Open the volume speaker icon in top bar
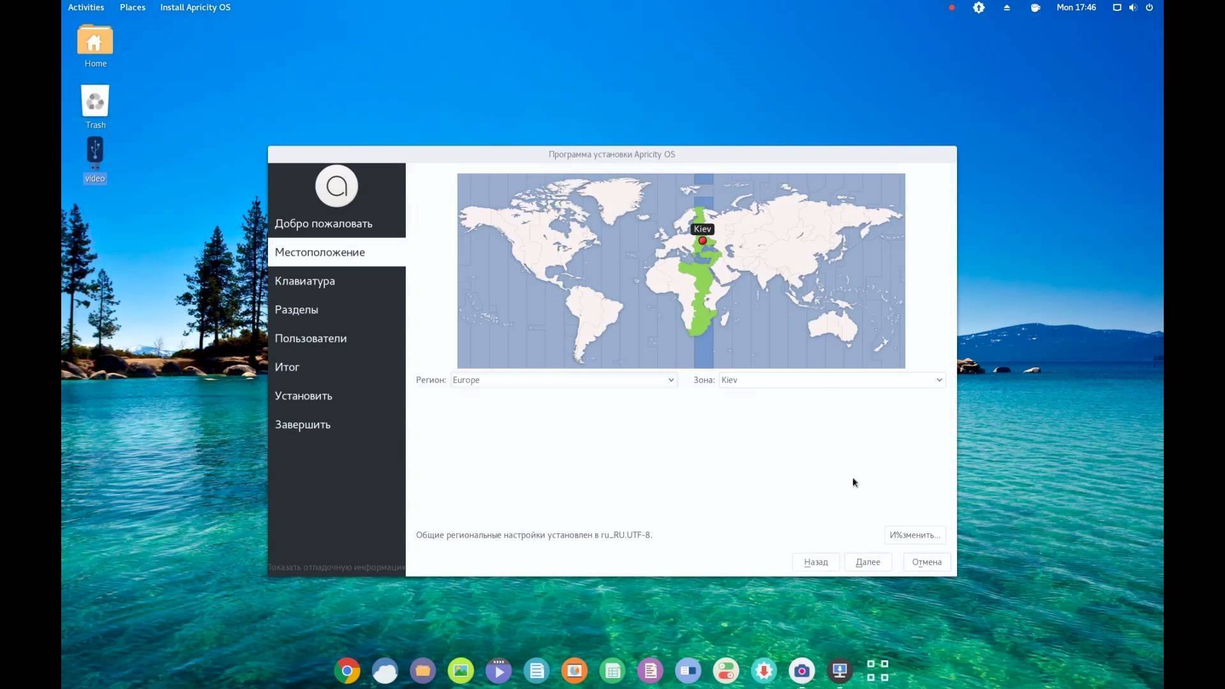The image size is (1225, 689). [x=1133, y=8]
